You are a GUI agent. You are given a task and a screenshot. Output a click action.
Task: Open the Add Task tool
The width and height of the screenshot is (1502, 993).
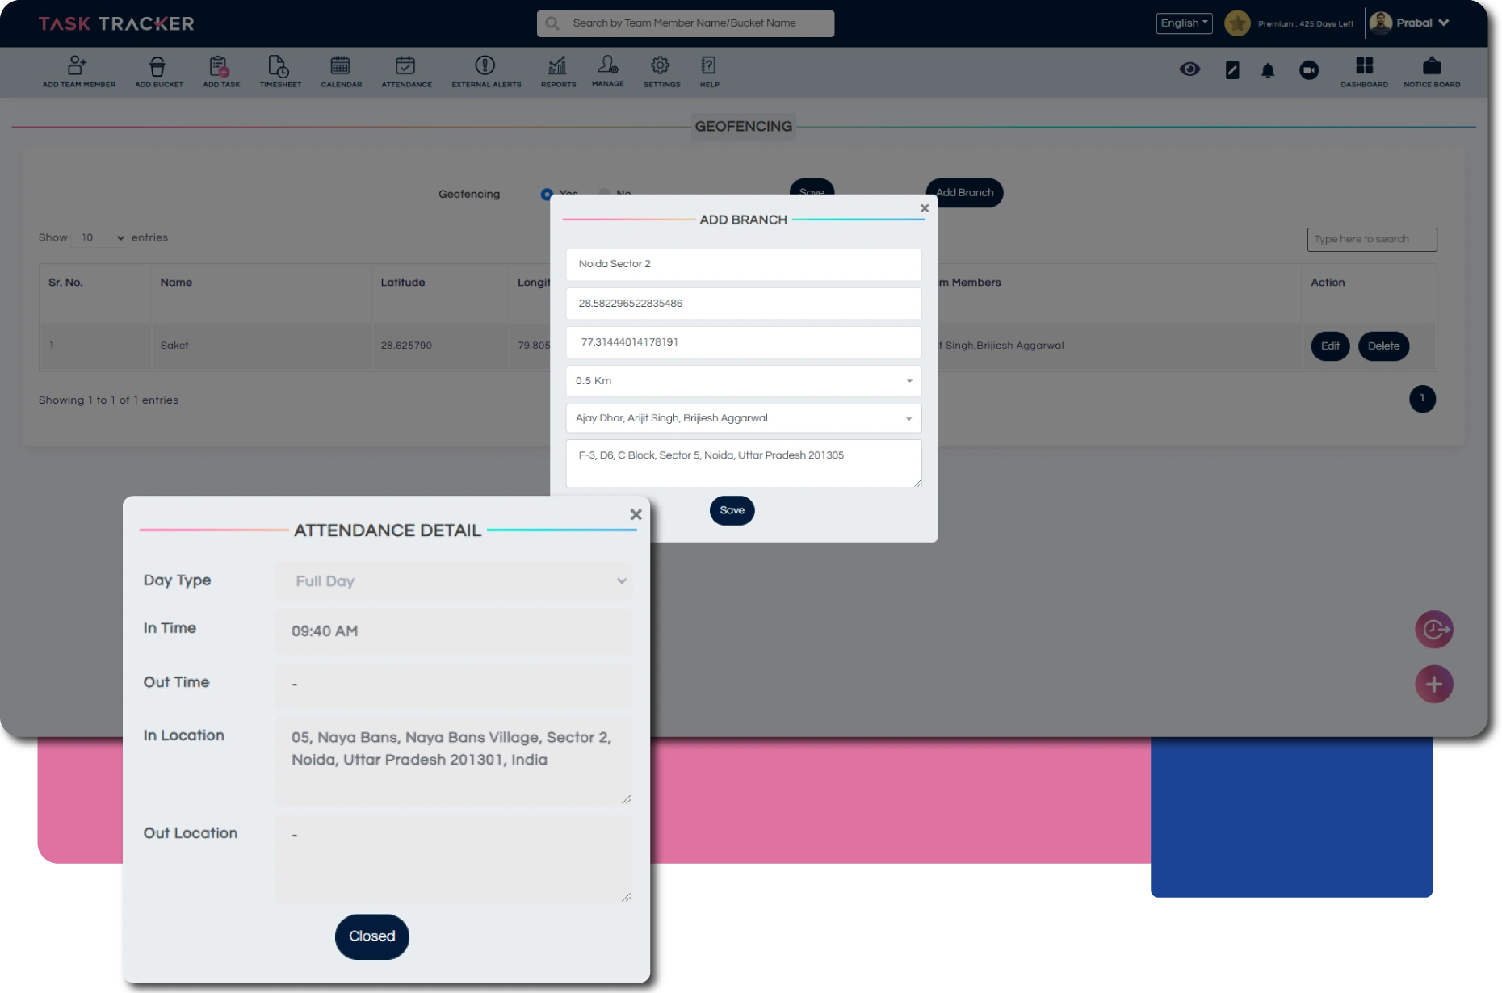[x=221, y=71]
